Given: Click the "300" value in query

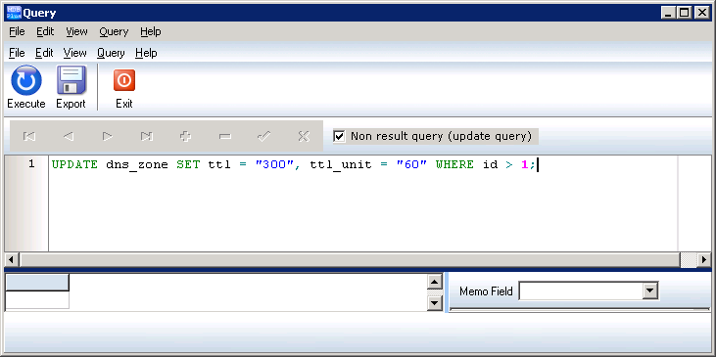Looking at the screenshot, I should pyautogui.click(x=274, y=164).
